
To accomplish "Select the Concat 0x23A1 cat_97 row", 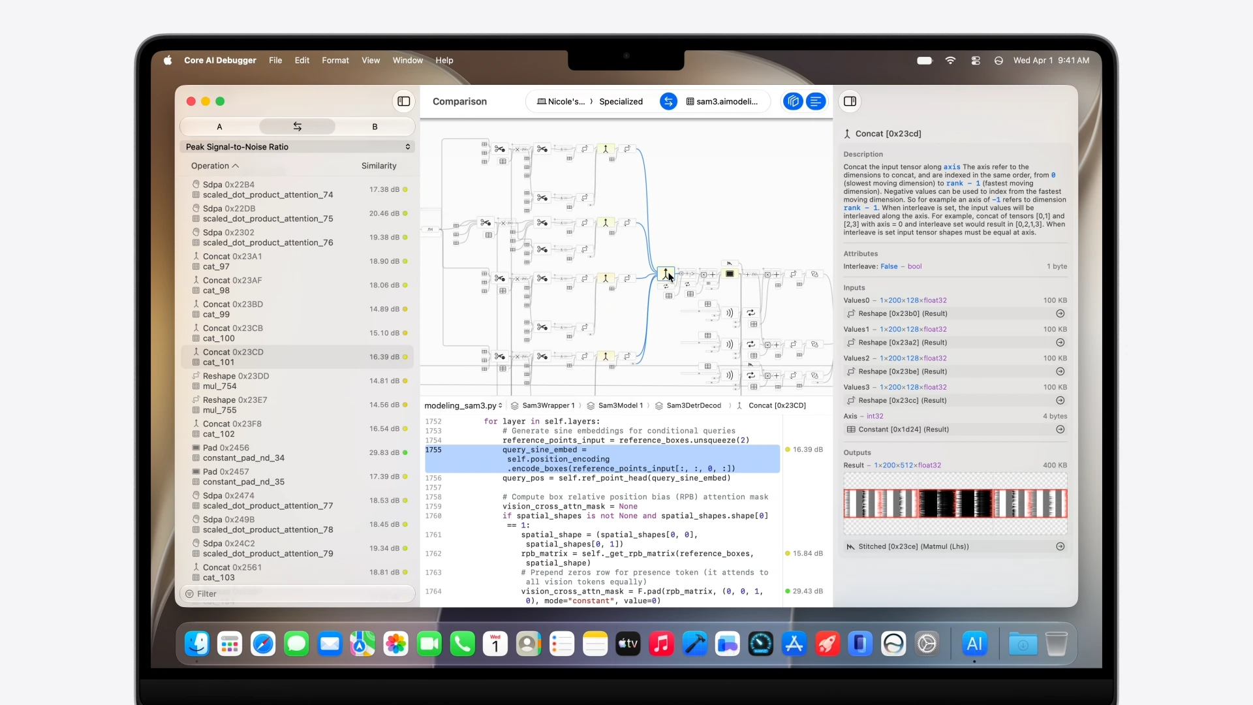I will (297, 261).
